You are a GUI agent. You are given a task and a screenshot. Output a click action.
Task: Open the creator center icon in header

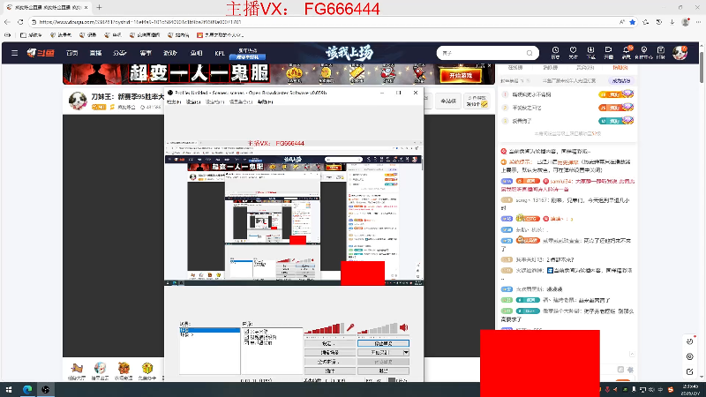click(x=644, y=53)
